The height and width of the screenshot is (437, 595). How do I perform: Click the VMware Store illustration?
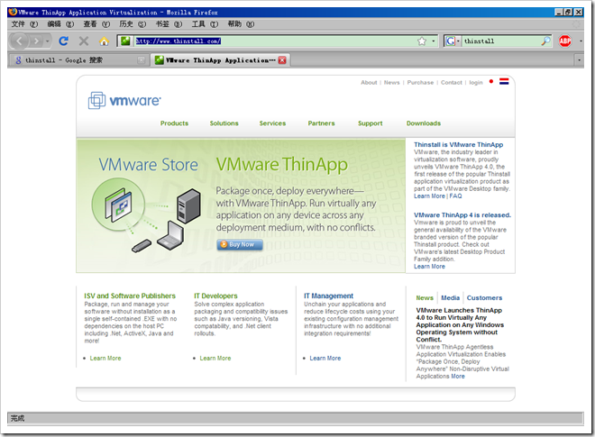(x=148, y=215)
